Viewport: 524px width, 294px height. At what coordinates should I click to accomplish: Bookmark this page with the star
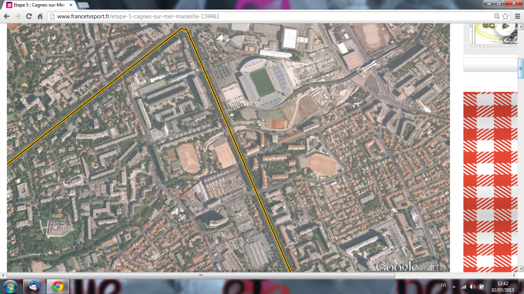click(x=506, y=16)
